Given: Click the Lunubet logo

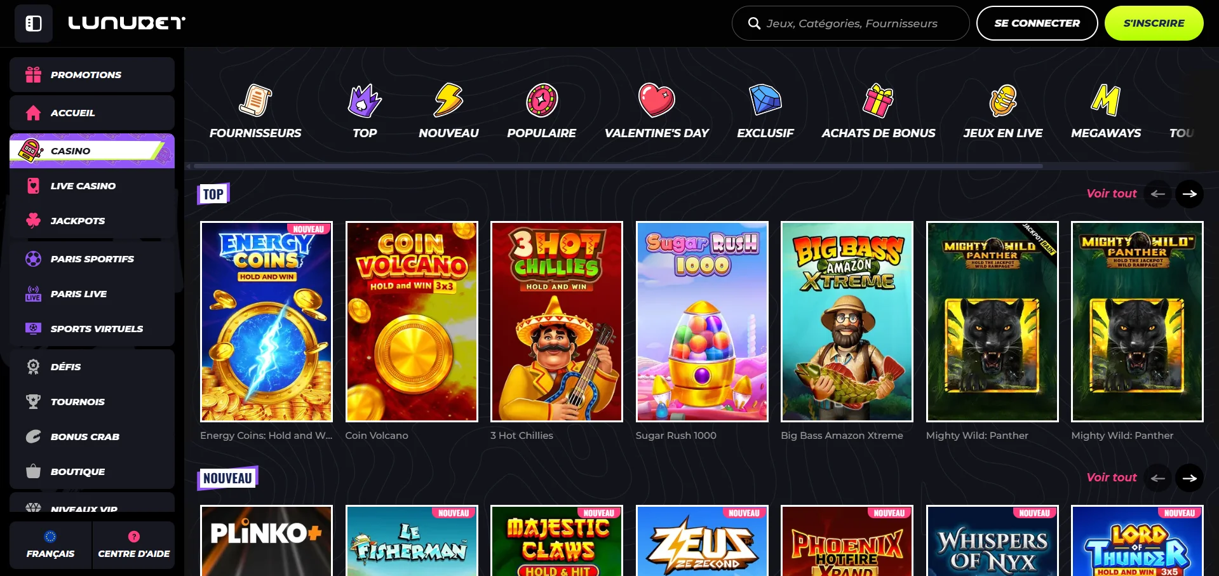Looking at the screenshot, I should [127, 23].
